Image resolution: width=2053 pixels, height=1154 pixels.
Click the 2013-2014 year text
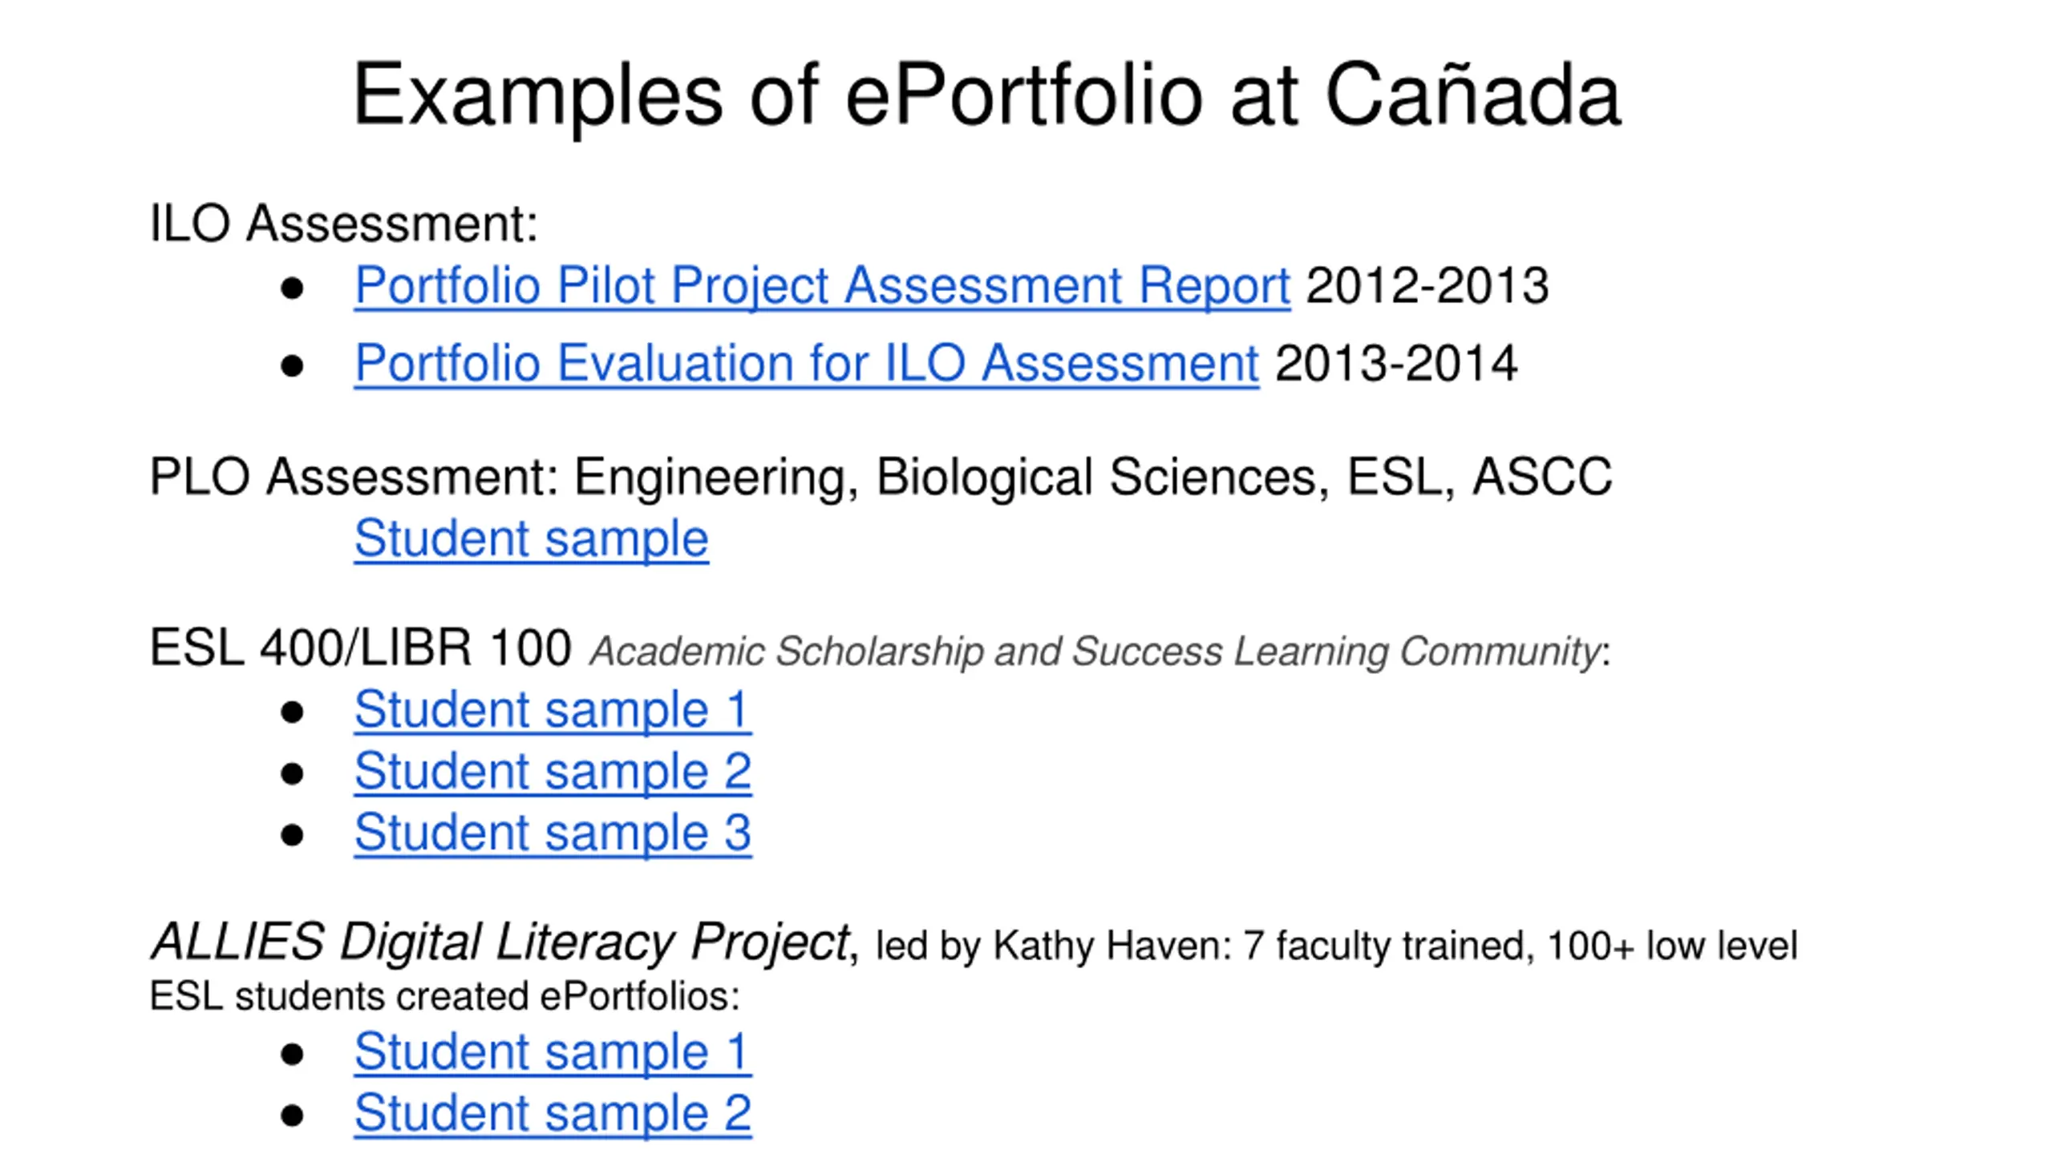click(1396, 363)
